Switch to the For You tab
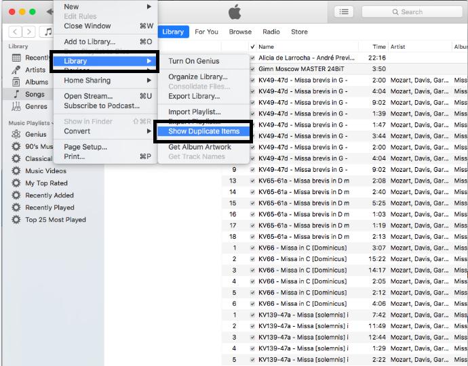Viewport: 468px width, 366px height. (x=207, y=32)
